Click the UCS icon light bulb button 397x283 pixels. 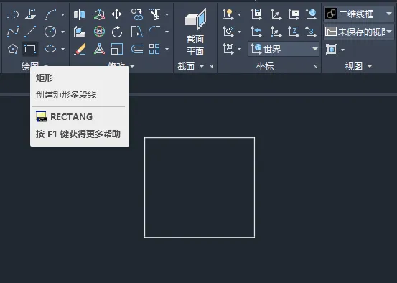228,14
